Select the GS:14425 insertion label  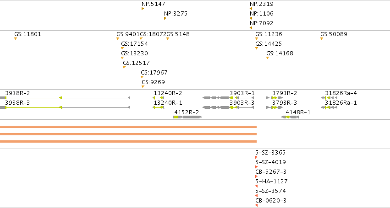[x=269, y=44]
